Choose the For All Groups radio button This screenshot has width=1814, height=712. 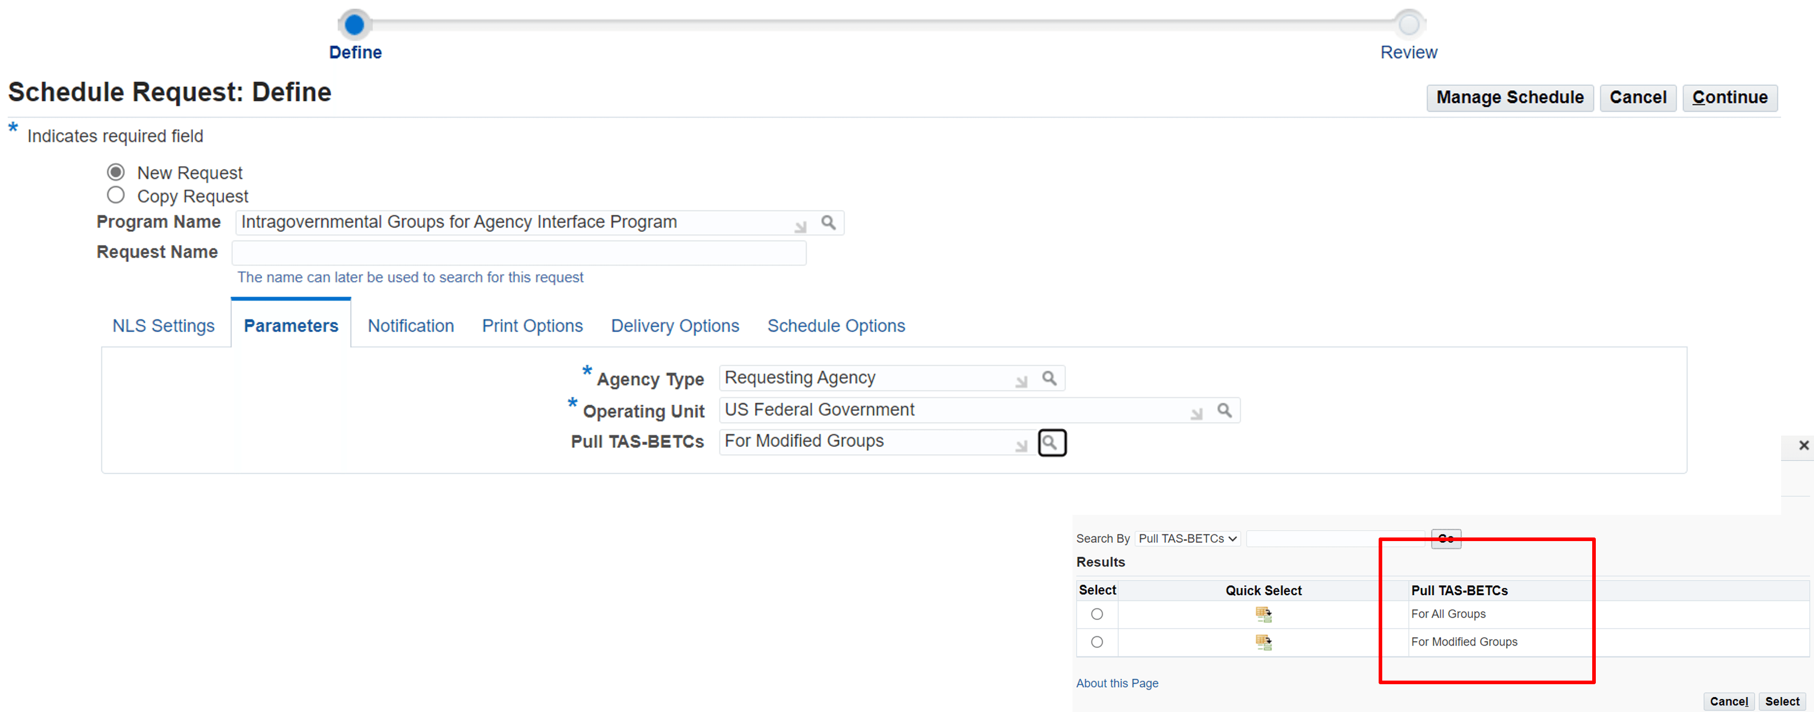[1097, 615]
